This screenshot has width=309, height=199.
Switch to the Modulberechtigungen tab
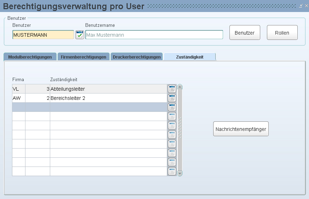[x=30, y=57]
